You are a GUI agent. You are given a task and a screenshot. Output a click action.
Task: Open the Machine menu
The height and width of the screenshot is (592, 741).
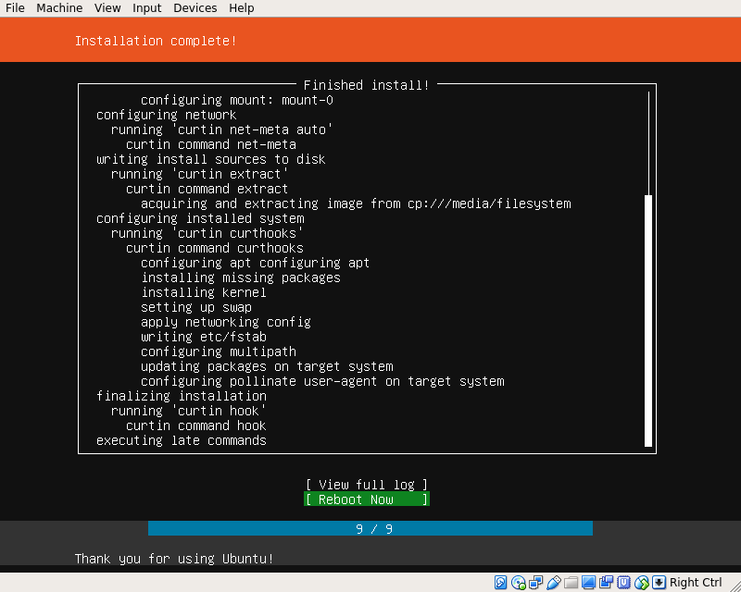coord(59,8)
